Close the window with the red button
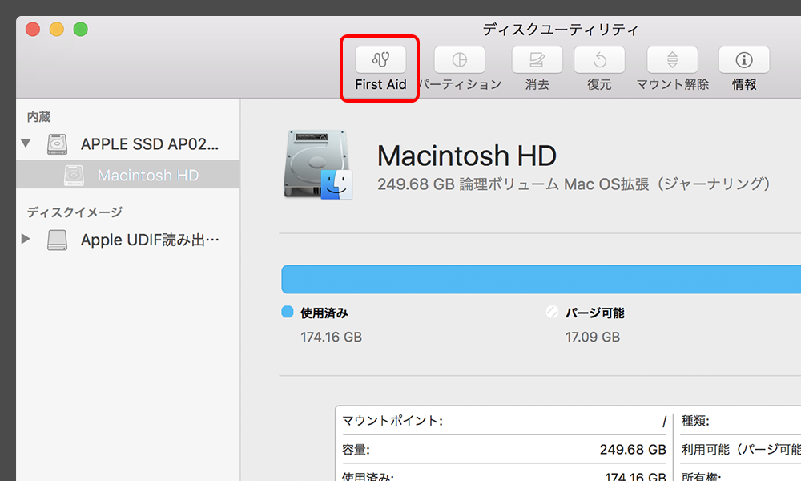Image resolution: width=801 pixels, height=481 pixels. click(x=33, y=29)
